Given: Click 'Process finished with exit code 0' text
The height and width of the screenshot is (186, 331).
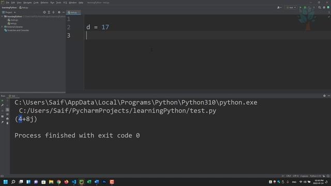Looking at the screenshot, I should pyautogui.click(x=77, y=135).
